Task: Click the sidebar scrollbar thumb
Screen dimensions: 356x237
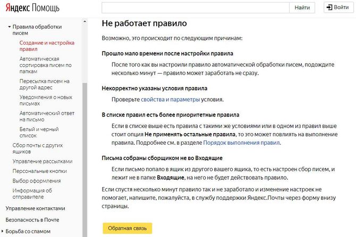Action: tap(84, 160)
